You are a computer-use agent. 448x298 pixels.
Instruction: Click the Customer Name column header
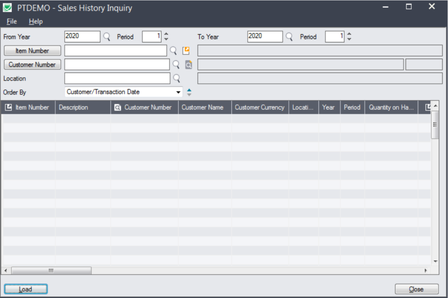point(205,107)
